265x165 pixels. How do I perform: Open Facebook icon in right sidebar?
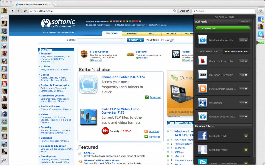tap(261, 19)
